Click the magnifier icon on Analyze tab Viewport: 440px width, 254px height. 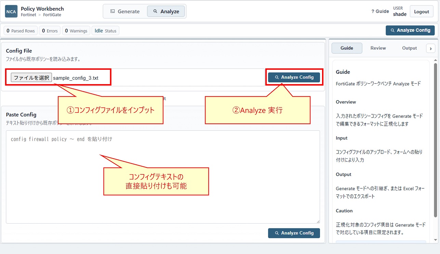[155, 11]
